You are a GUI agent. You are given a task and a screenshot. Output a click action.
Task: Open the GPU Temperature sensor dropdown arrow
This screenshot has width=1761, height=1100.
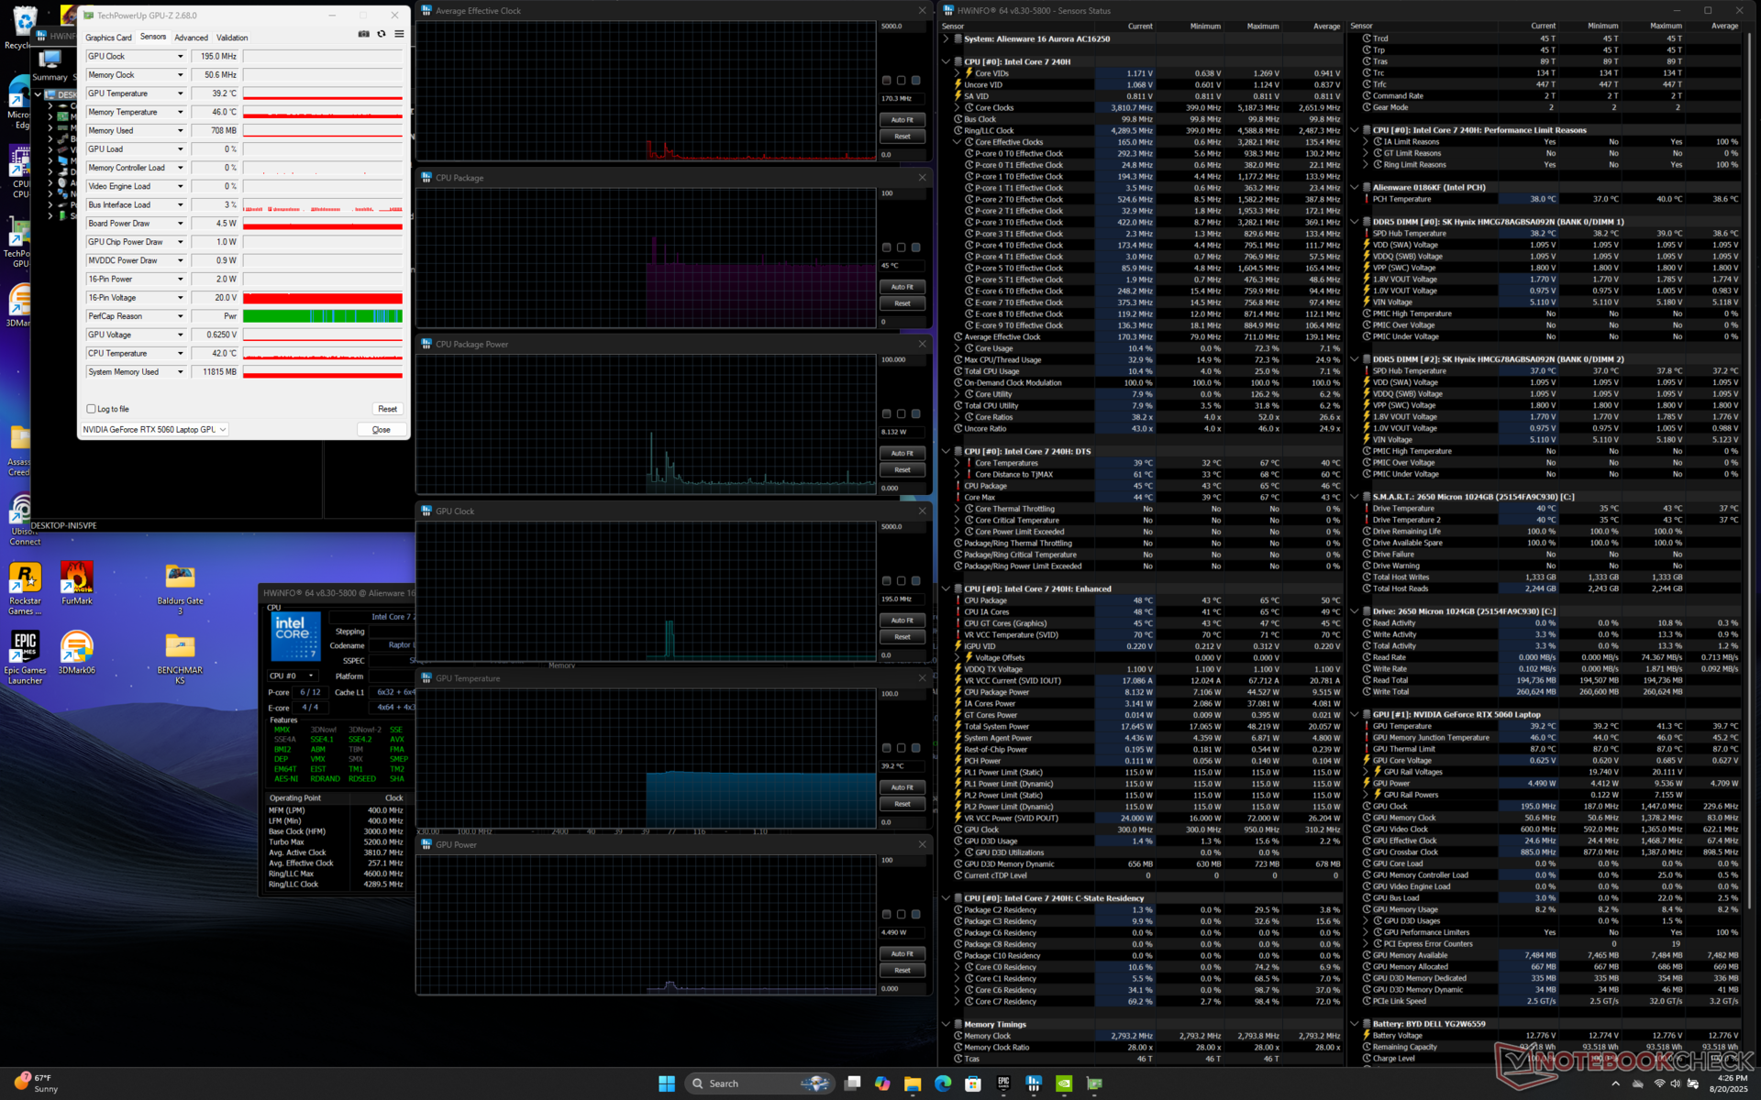(x=180, y=93)
